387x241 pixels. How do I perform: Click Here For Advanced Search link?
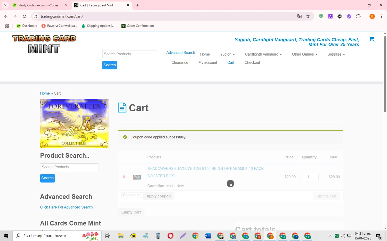click(66, 207)
